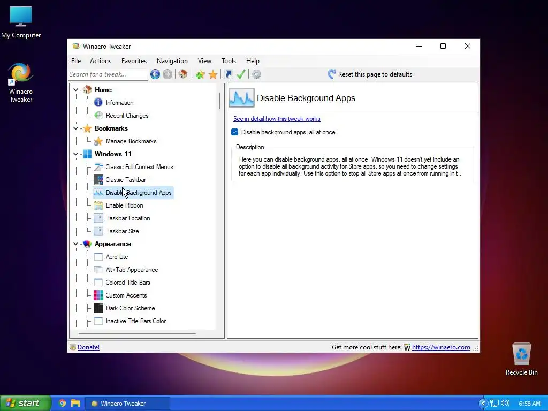Open the Help menu
Image resolution: width=548 pixels, height=411 pixels.
click(253, 61)
